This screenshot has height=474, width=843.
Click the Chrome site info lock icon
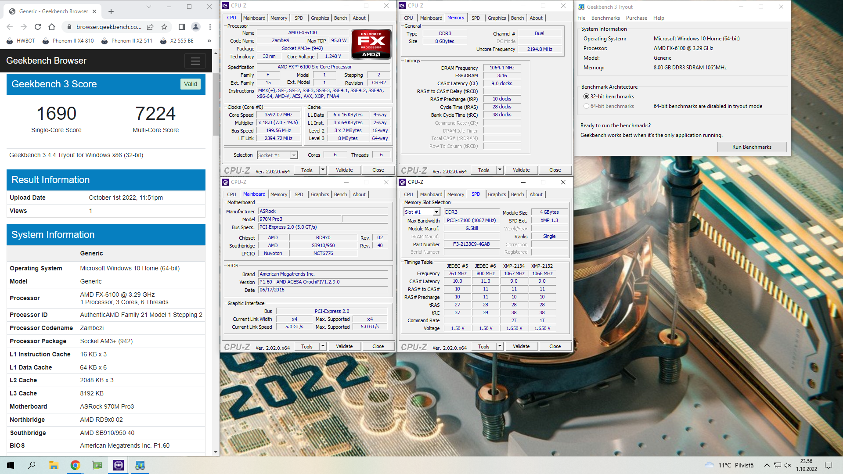tap(69, 27)
